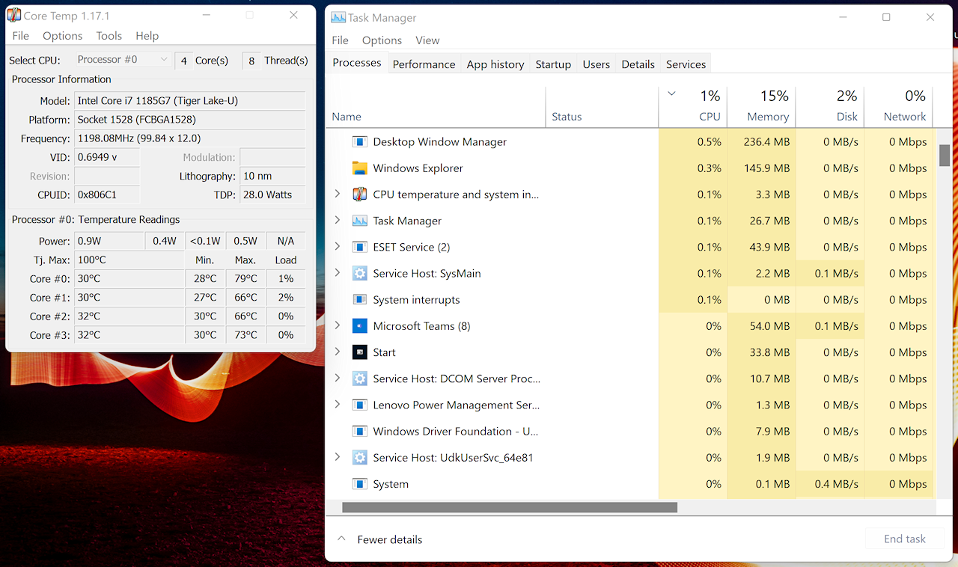
Task: Click the horizontal scrollbar in Task Manager
Action: click(510, 507)
